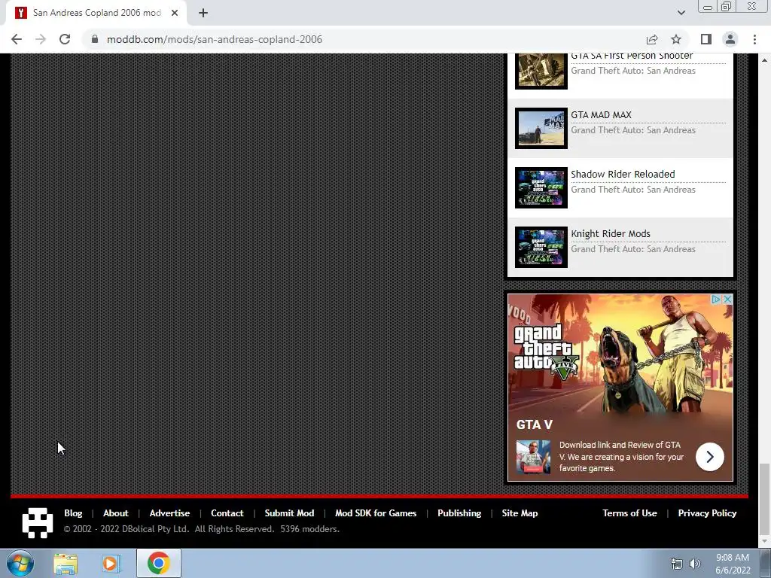Reload the ModDB page

(x=65, y=39)
